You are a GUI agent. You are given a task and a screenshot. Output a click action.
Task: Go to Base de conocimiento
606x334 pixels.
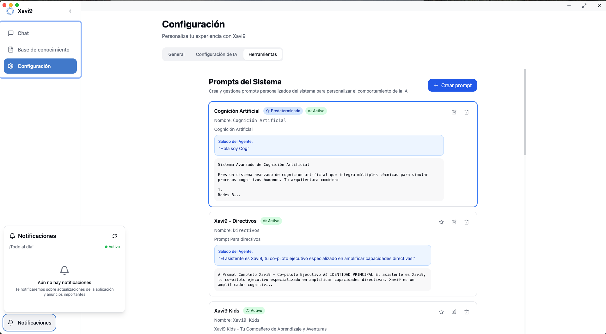tap(43, 50)
